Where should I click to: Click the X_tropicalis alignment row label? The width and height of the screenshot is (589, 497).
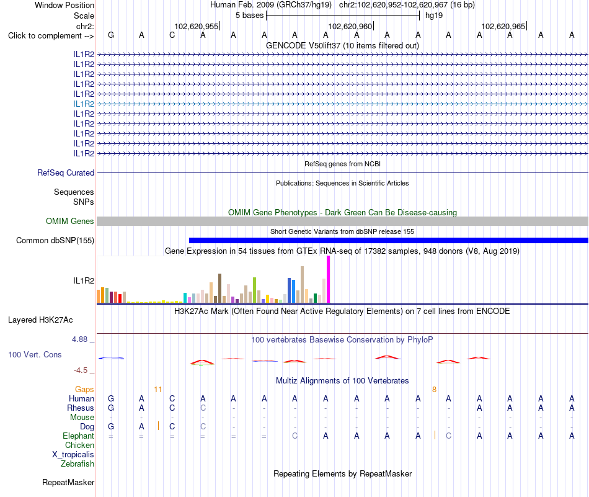(x=73, y=455)
